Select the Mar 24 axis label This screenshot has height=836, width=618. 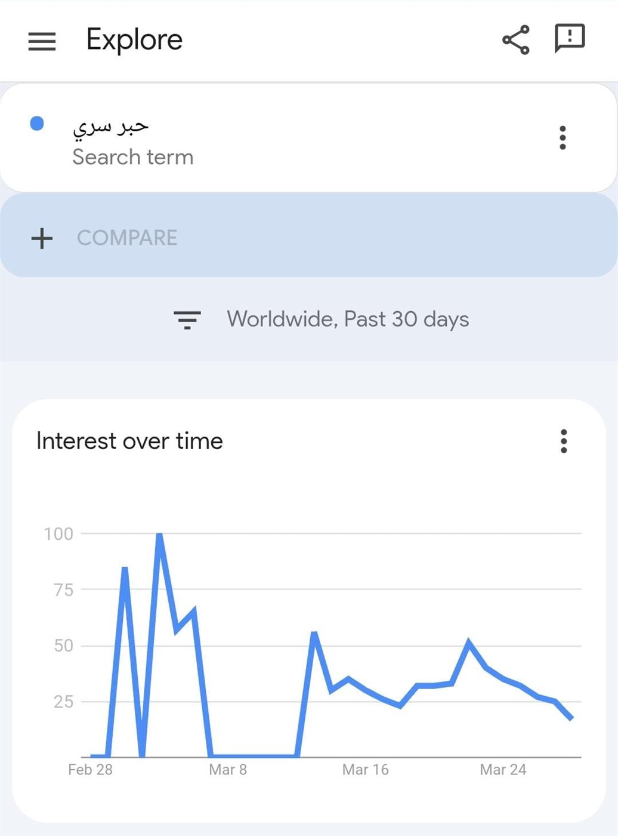tap(503, 770)
